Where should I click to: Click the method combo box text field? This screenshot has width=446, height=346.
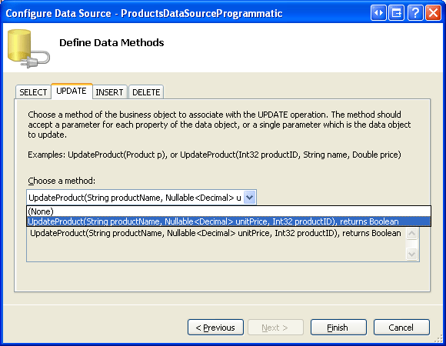(x=135, y=198)
